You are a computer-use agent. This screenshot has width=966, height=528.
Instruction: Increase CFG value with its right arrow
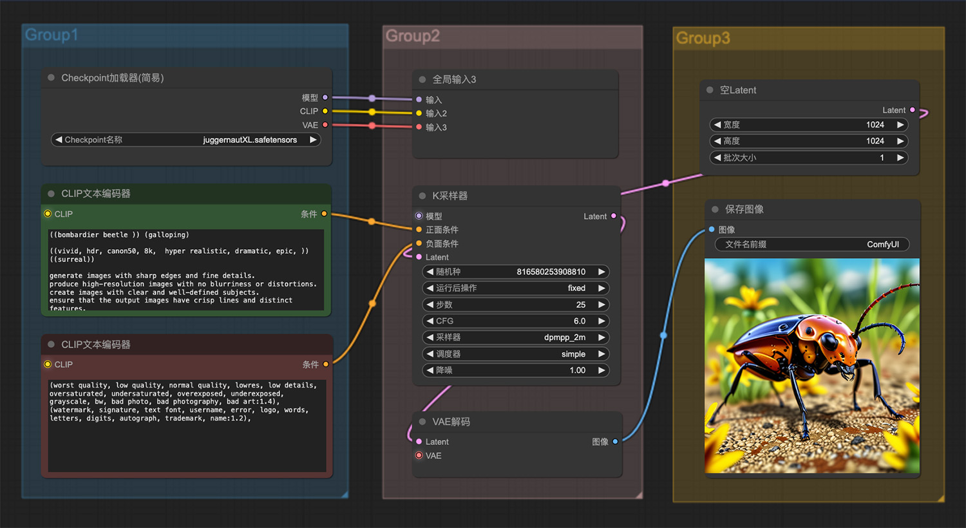[601, 321]
